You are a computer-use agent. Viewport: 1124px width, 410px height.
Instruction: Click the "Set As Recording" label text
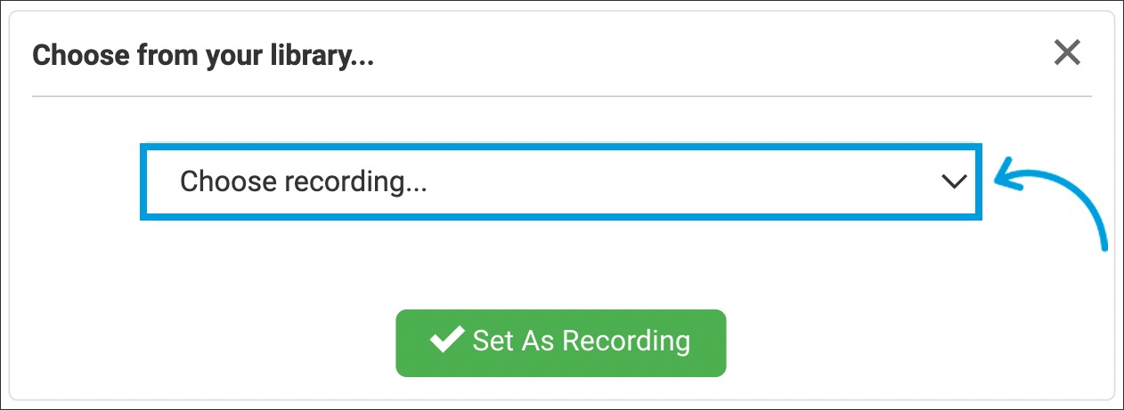[581, 342]
